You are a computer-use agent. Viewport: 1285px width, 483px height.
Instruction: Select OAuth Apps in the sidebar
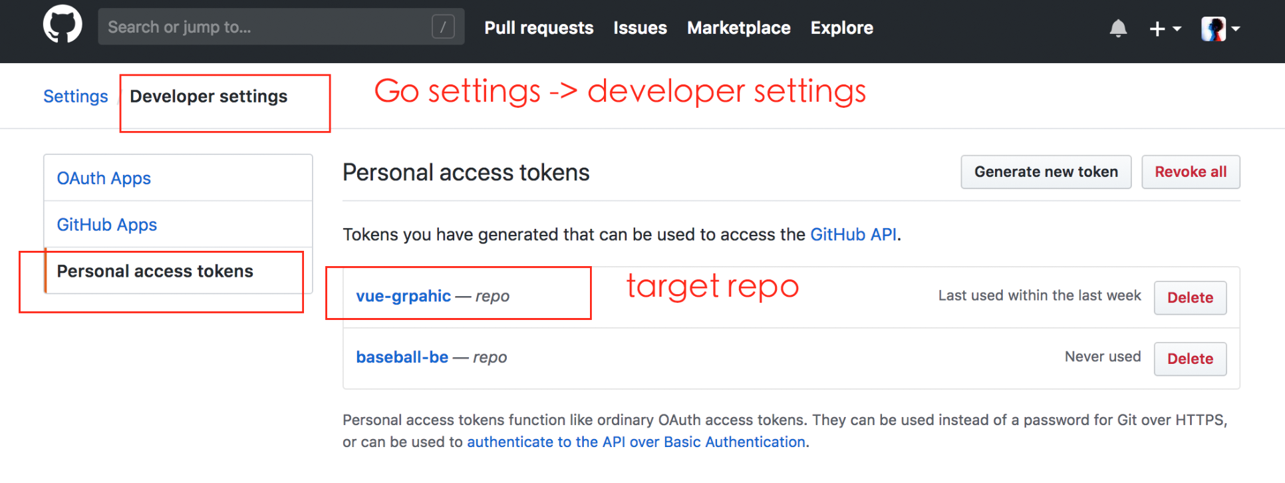click(104, 178)
